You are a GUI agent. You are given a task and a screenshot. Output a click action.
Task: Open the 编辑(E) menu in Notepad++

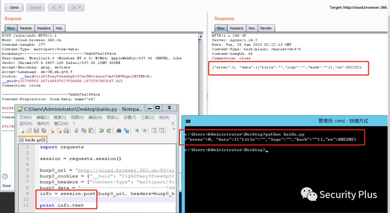point(43,117)
